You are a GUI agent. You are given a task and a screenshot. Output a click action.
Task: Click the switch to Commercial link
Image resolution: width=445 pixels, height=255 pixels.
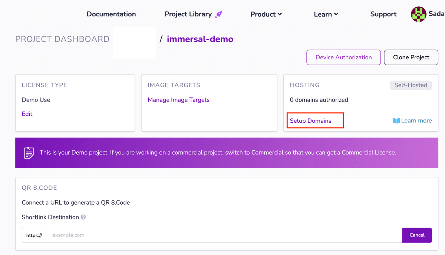click(254, 152)
